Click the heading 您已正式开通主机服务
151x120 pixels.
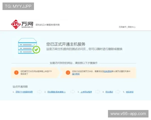[66, 44]
